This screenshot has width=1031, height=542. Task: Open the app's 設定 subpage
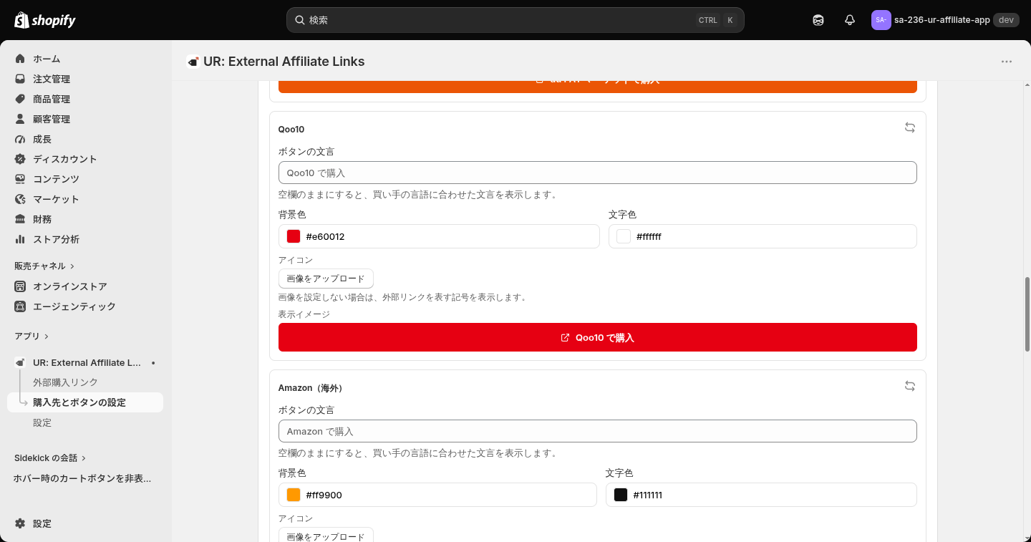point(42,422)
